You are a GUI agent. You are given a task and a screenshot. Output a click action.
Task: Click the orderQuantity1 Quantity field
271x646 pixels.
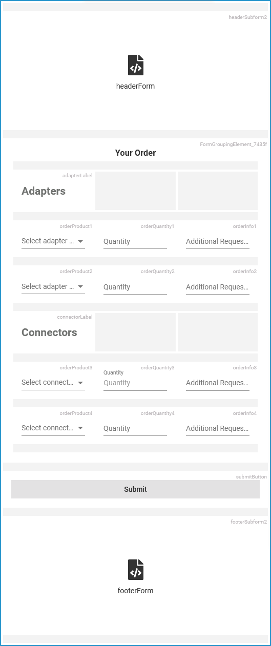click(x=135, y=241)
